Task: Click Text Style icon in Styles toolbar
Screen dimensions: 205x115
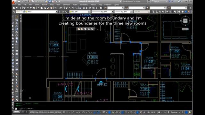Action: click(105, 8)
